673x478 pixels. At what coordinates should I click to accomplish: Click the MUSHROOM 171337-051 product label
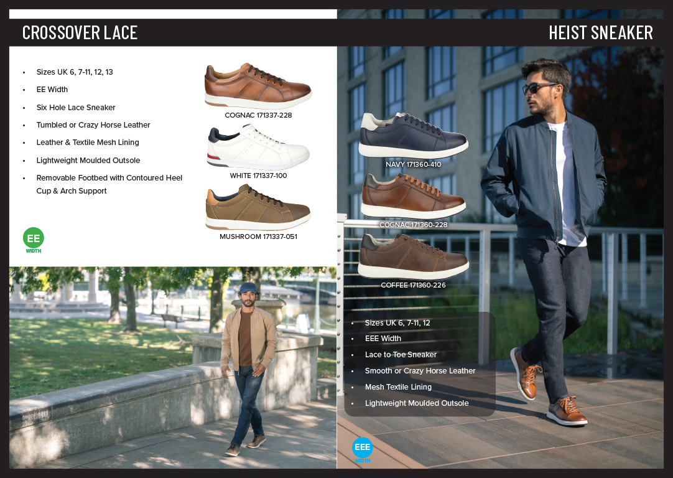(x=258, y=237)
